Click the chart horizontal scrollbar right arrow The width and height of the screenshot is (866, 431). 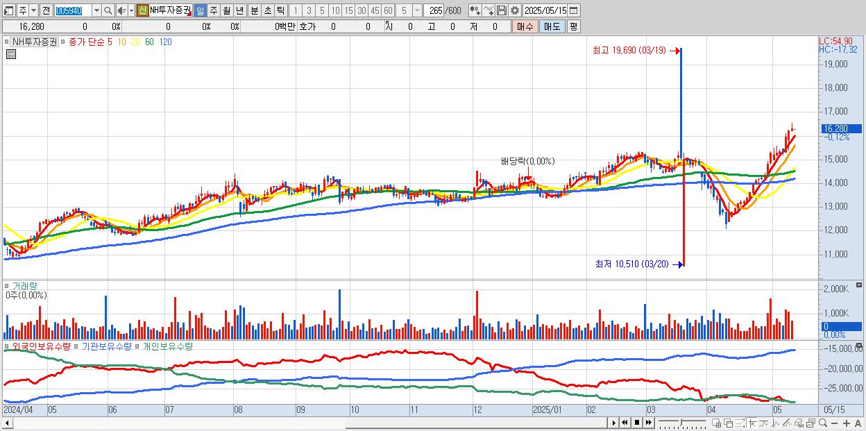pos(613,423)
